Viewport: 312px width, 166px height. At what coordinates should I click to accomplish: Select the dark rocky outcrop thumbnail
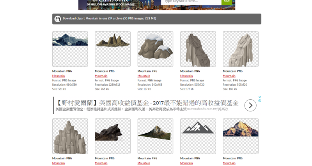(113, 136)
